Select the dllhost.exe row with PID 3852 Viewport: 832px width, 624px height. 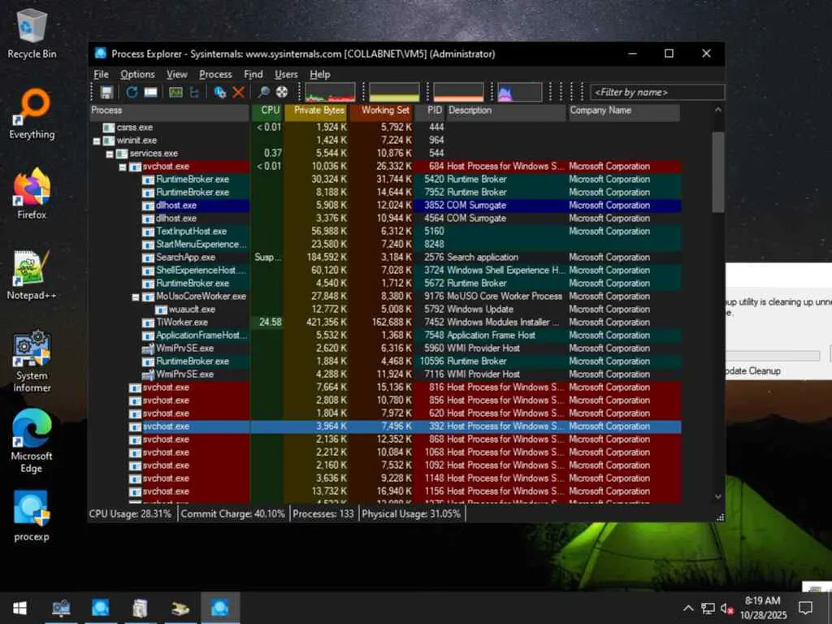click(384, 206)
